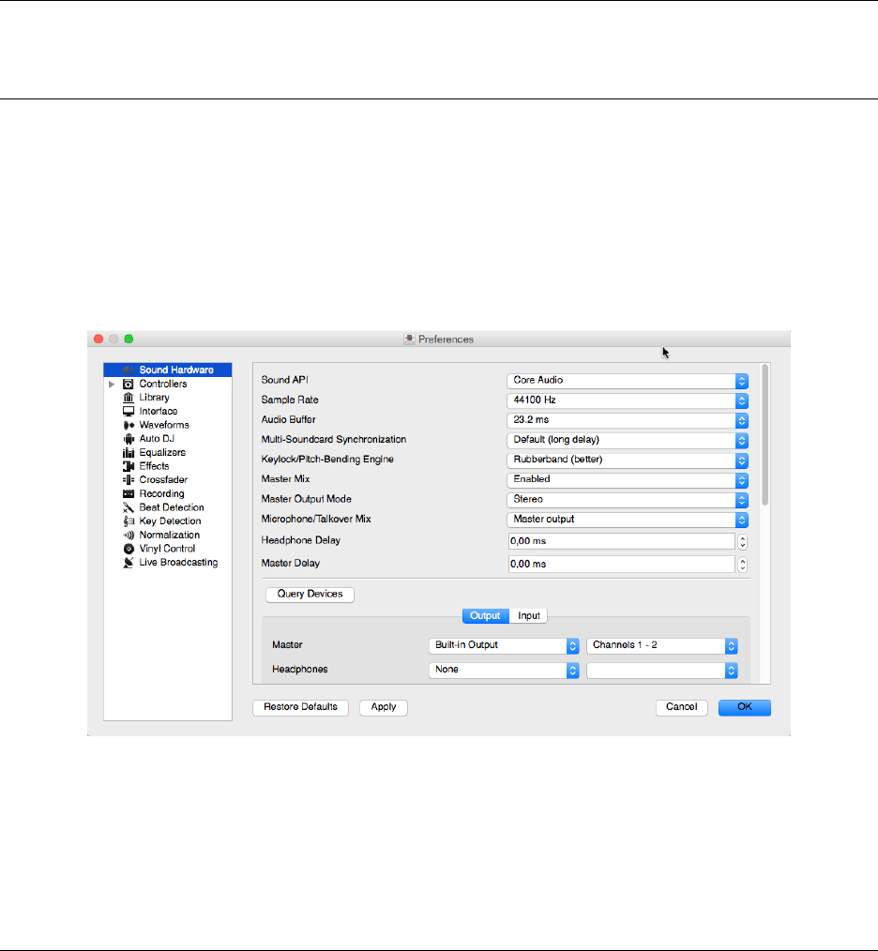878x951 pixels.
Task: Open the Master Mix dropdown
Action: [627, 479]
